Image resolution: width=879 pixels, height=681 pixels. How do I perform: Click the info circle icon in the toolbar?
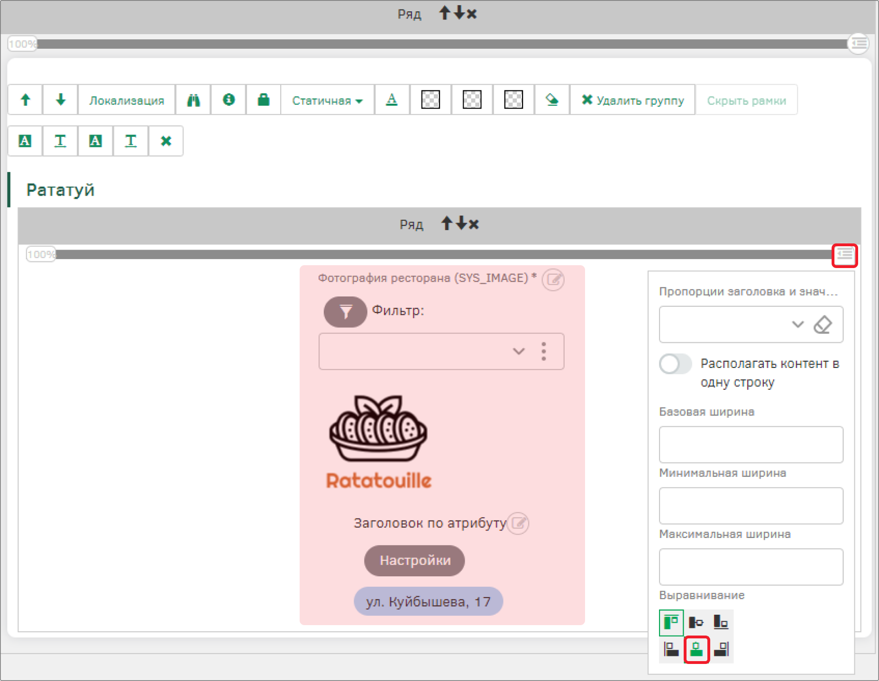click(x=229, y=100)
